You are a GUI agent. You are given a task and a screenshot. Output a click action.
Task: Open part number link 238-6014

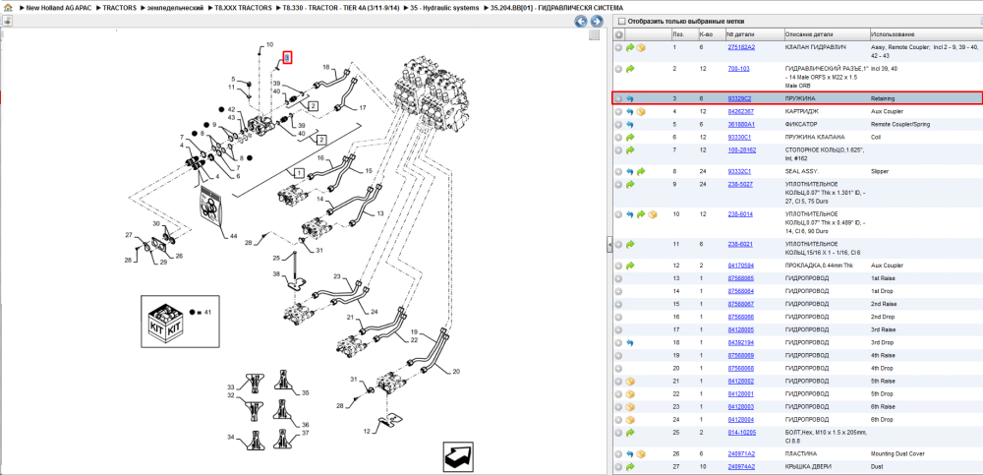coord(740,214)
